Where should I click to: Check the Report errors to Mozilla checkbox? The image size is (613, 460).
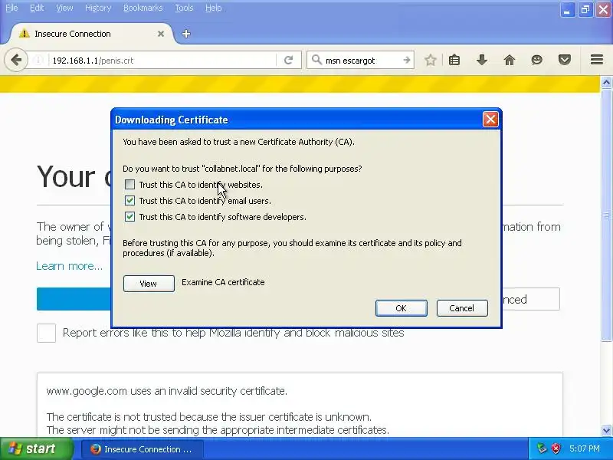46,333
